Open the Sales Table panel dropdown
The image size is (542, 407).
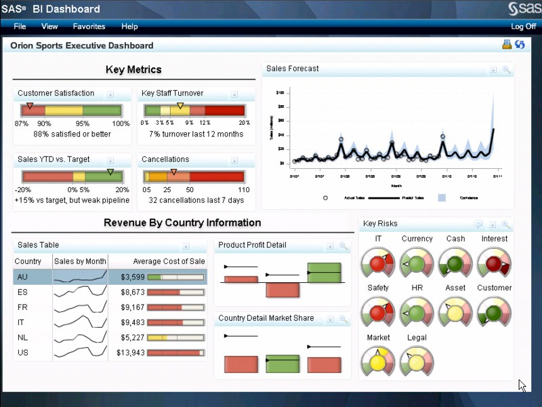click(x=186, y=246)
